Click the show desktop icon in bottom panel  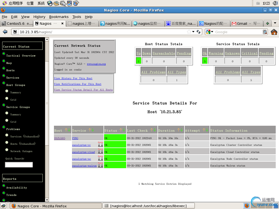[3, 206]
